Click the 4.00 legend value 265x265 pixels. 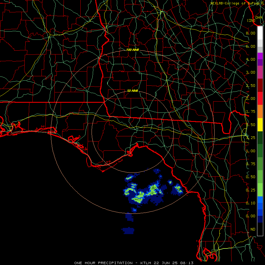pyautogui.click(x=251, y=59)
